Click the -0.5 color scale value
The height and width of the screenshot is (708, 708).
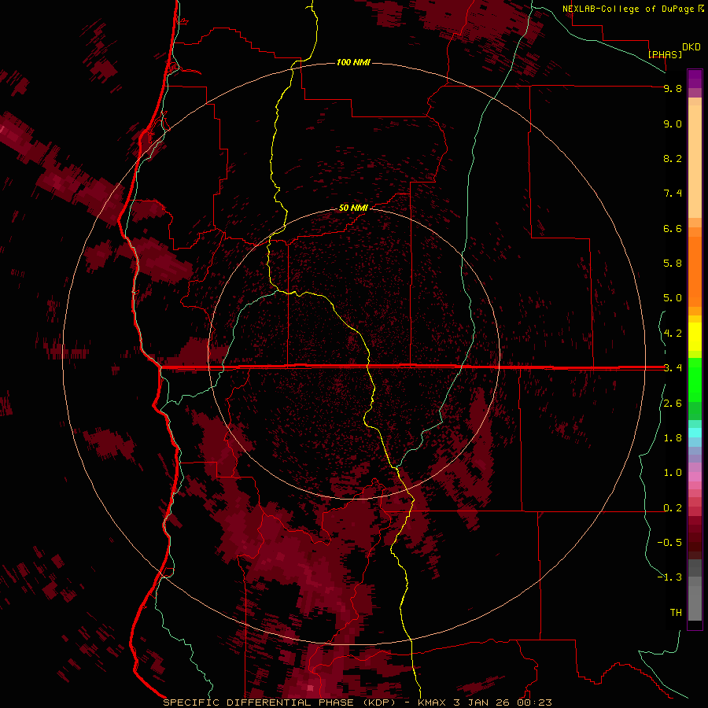tap(669, 542)
